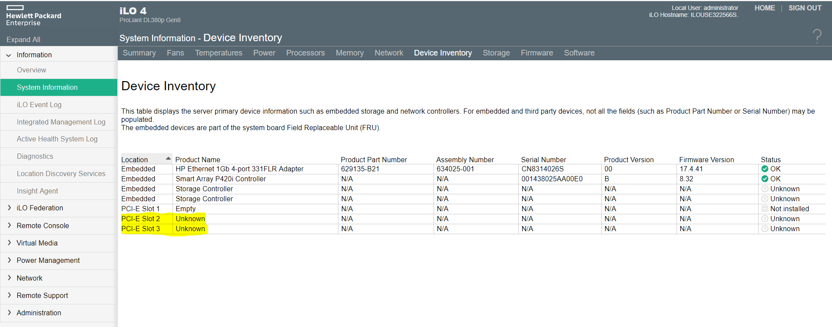
Task: Click the Unknown status icon for PCI-E Slot 3
Action: [765, 229]
